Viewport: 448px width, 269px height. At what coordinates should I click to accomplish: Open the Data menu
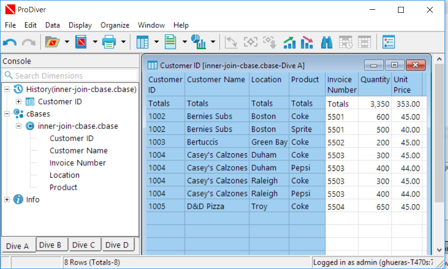53,25
